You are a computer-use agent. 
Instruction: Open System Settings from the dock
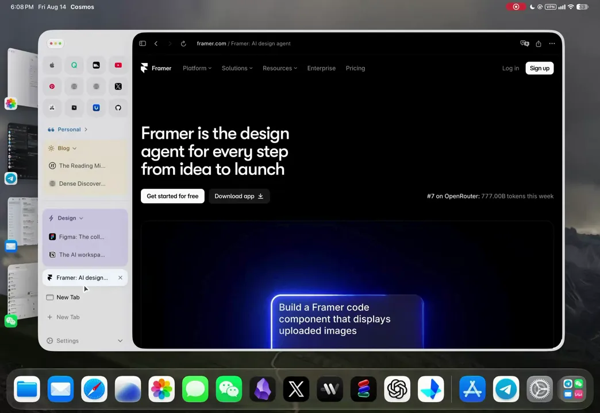point(540,389)
